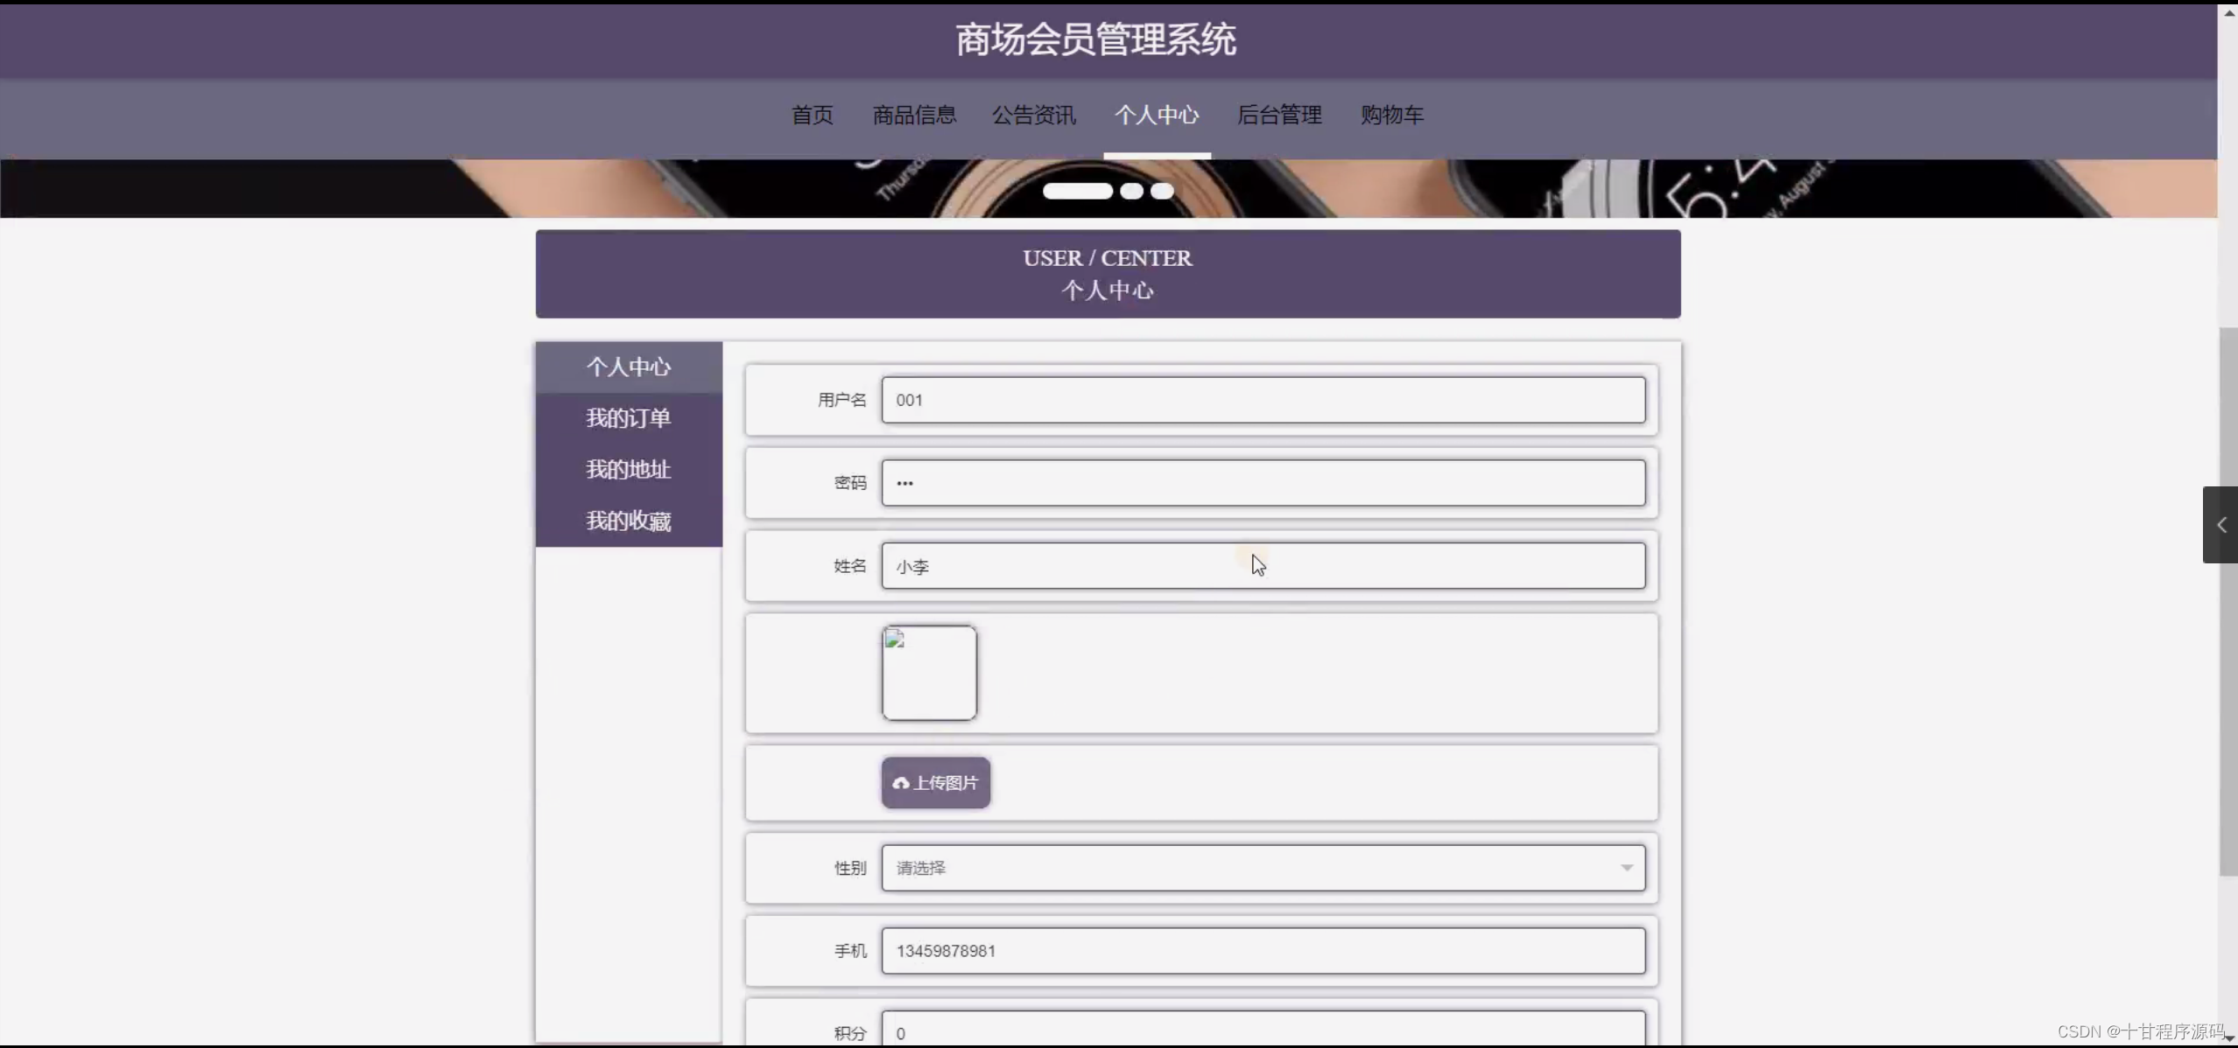The image size is (2238, 1048).
Task: Click the broken image placeholder thumbnail
Action: (928, 672)
